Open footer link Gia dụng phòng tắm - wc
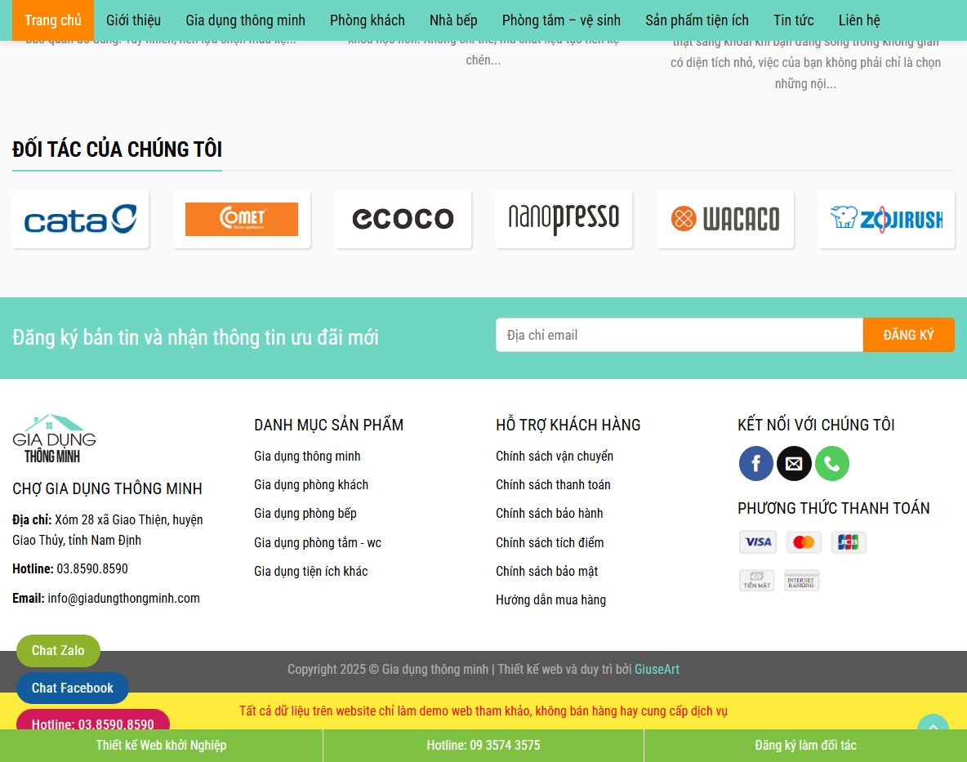 tap(318, 542)
